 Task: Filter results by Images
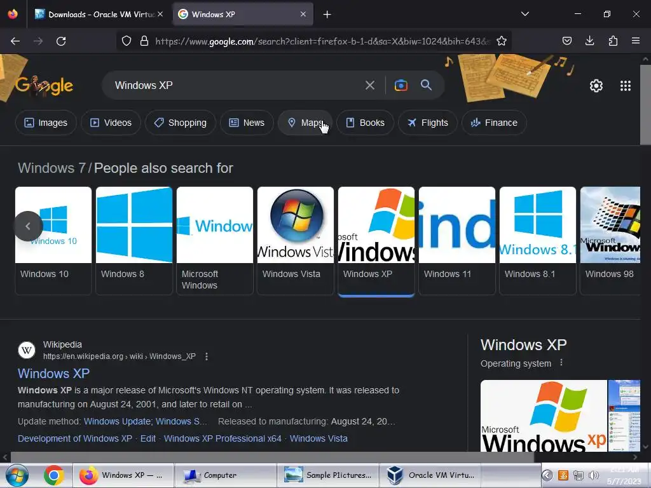(46, 123)
